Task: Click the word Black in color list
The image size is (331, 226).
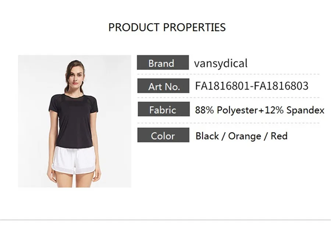Action: click(x=207, y=136)
